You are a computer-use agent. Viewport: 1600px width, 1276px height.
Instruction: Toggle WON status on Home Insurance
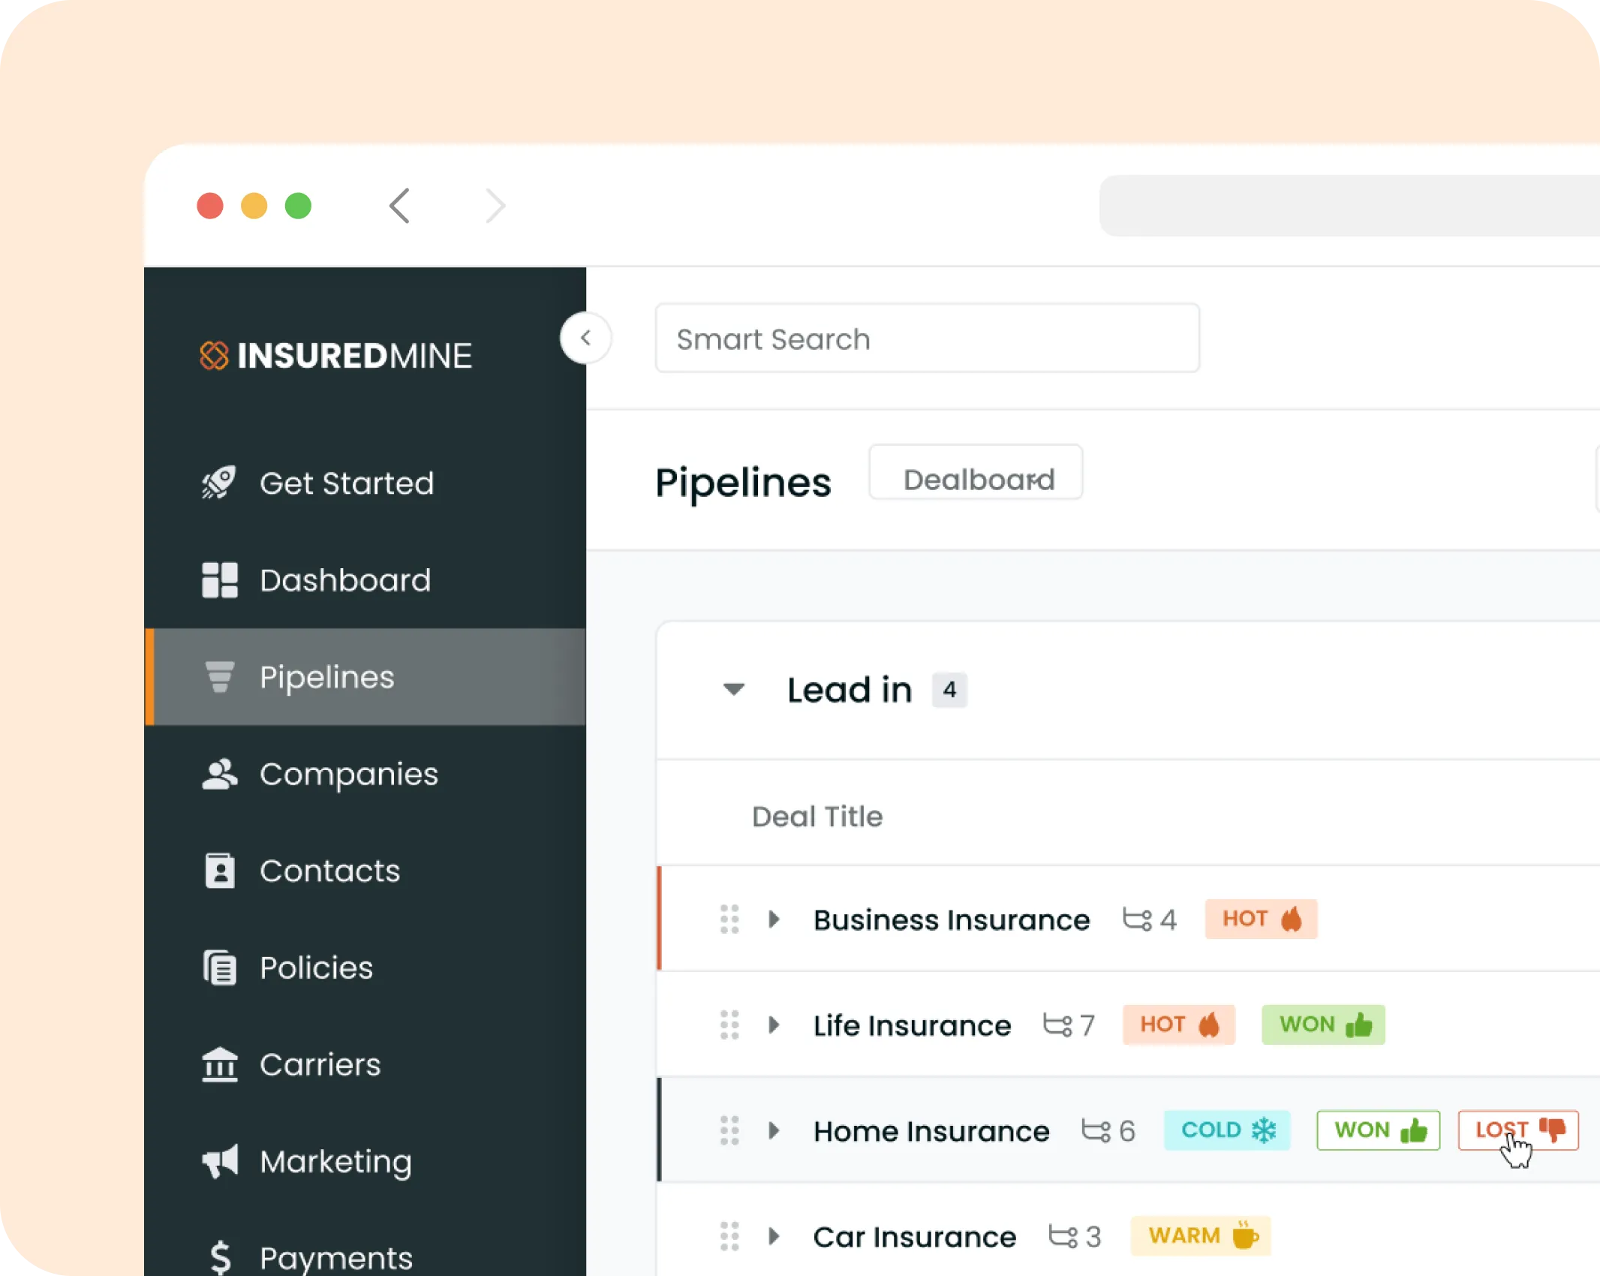click(1378, 1130)
